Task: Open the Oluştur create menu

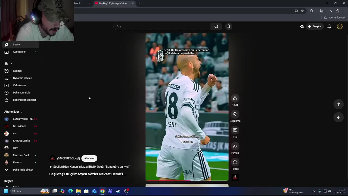Action: click(315, 26)
